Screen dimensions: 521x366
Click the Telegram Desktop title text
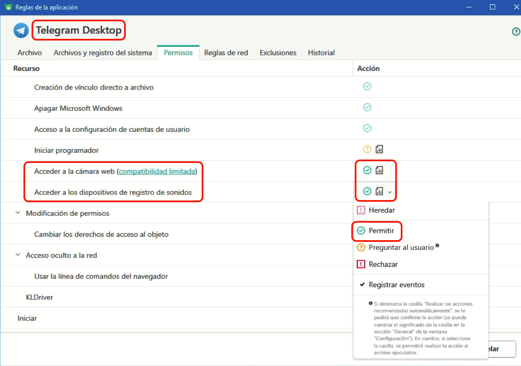[79, 30]
